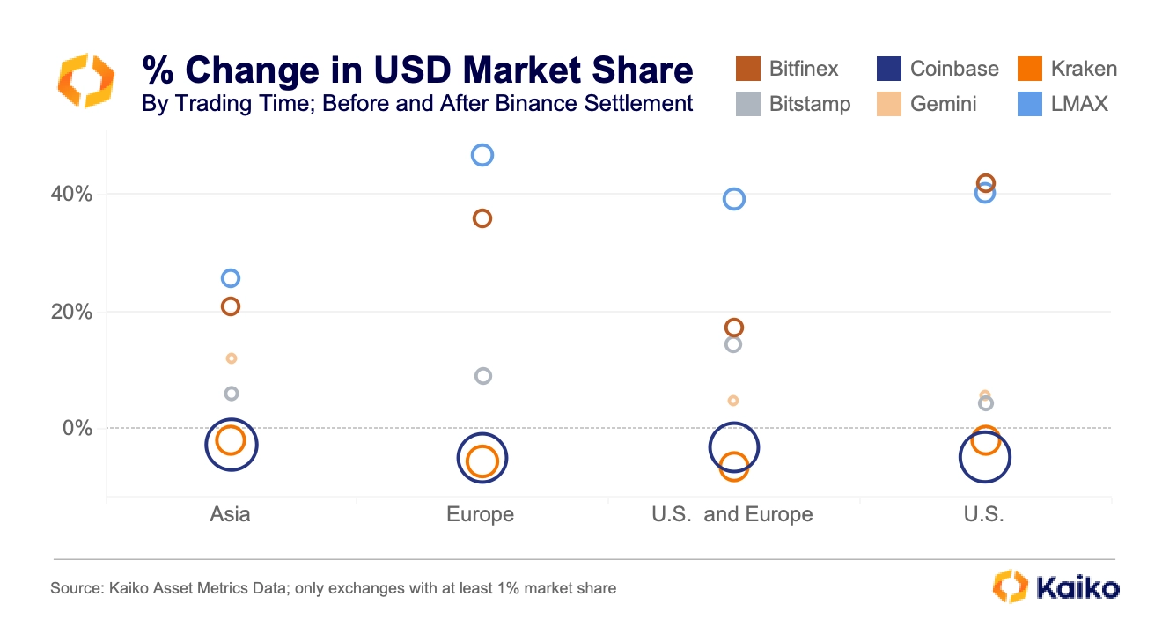This screenshot has width=1162, height=634.
Task: Click the Europe x-axis label
Action: point(481,514)
